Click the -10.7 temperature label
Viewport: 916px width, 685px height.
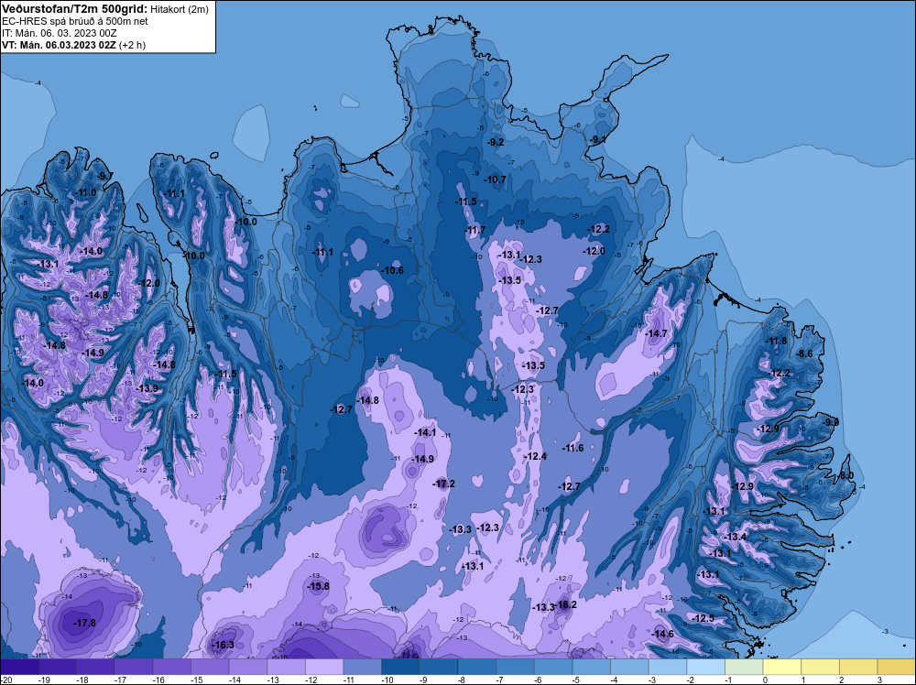click(x=495, y=179)
